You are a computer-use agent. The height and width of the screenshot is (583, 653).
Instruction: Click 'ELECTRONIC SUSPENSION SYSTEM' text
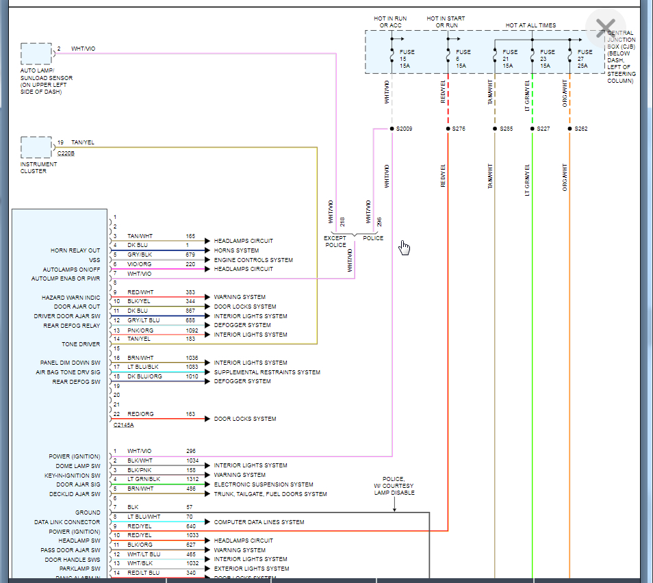click(264, 484)
